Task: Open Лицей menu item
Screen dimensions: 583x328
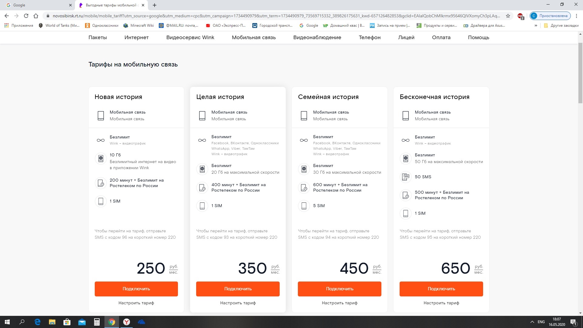Action: pos(406,37)
